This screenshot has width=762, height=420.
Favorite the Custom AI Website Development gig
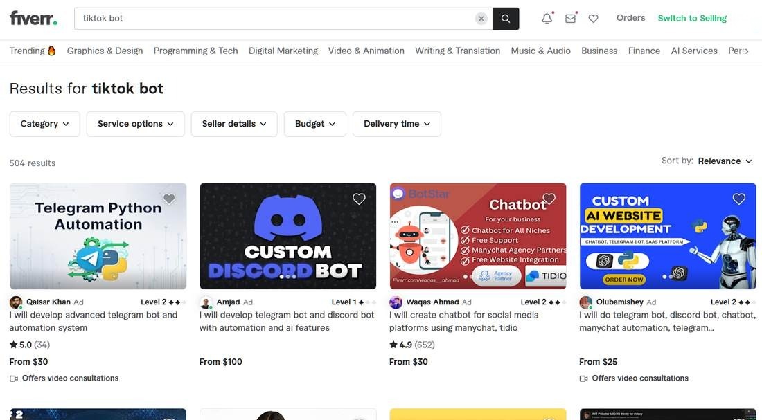click(x=738, y=199)
